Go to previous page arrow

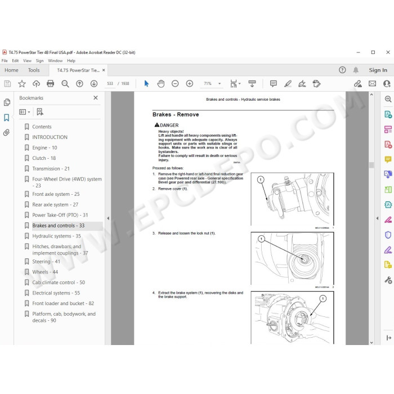point(79,84)
